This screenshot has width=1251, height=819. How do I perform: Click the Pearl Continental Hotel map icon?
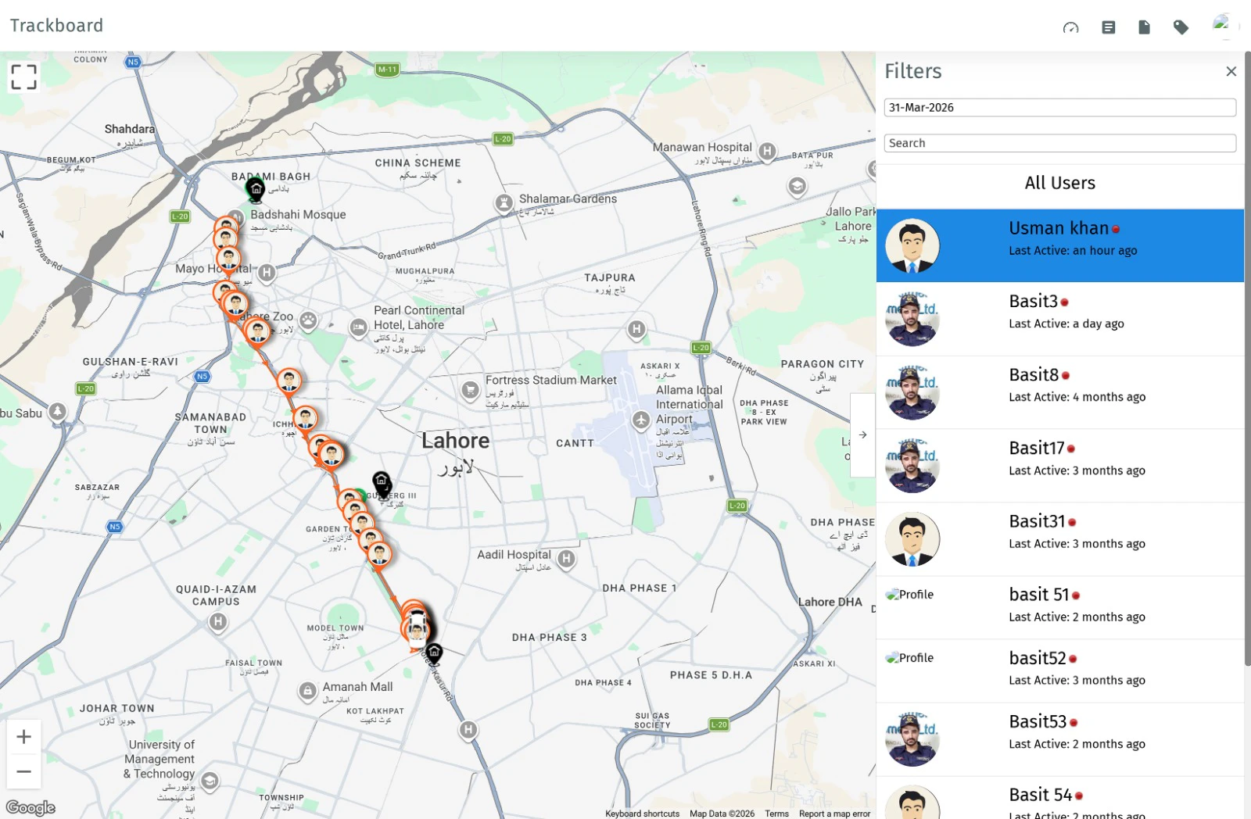[x=358, y=327]
